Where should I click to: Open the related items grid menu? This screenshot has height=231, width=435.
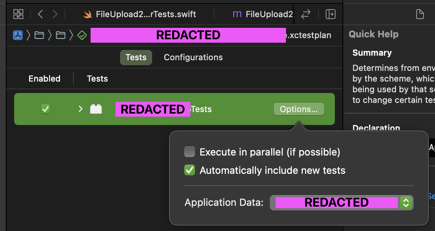pyautogui.click(x=18, y=14)
